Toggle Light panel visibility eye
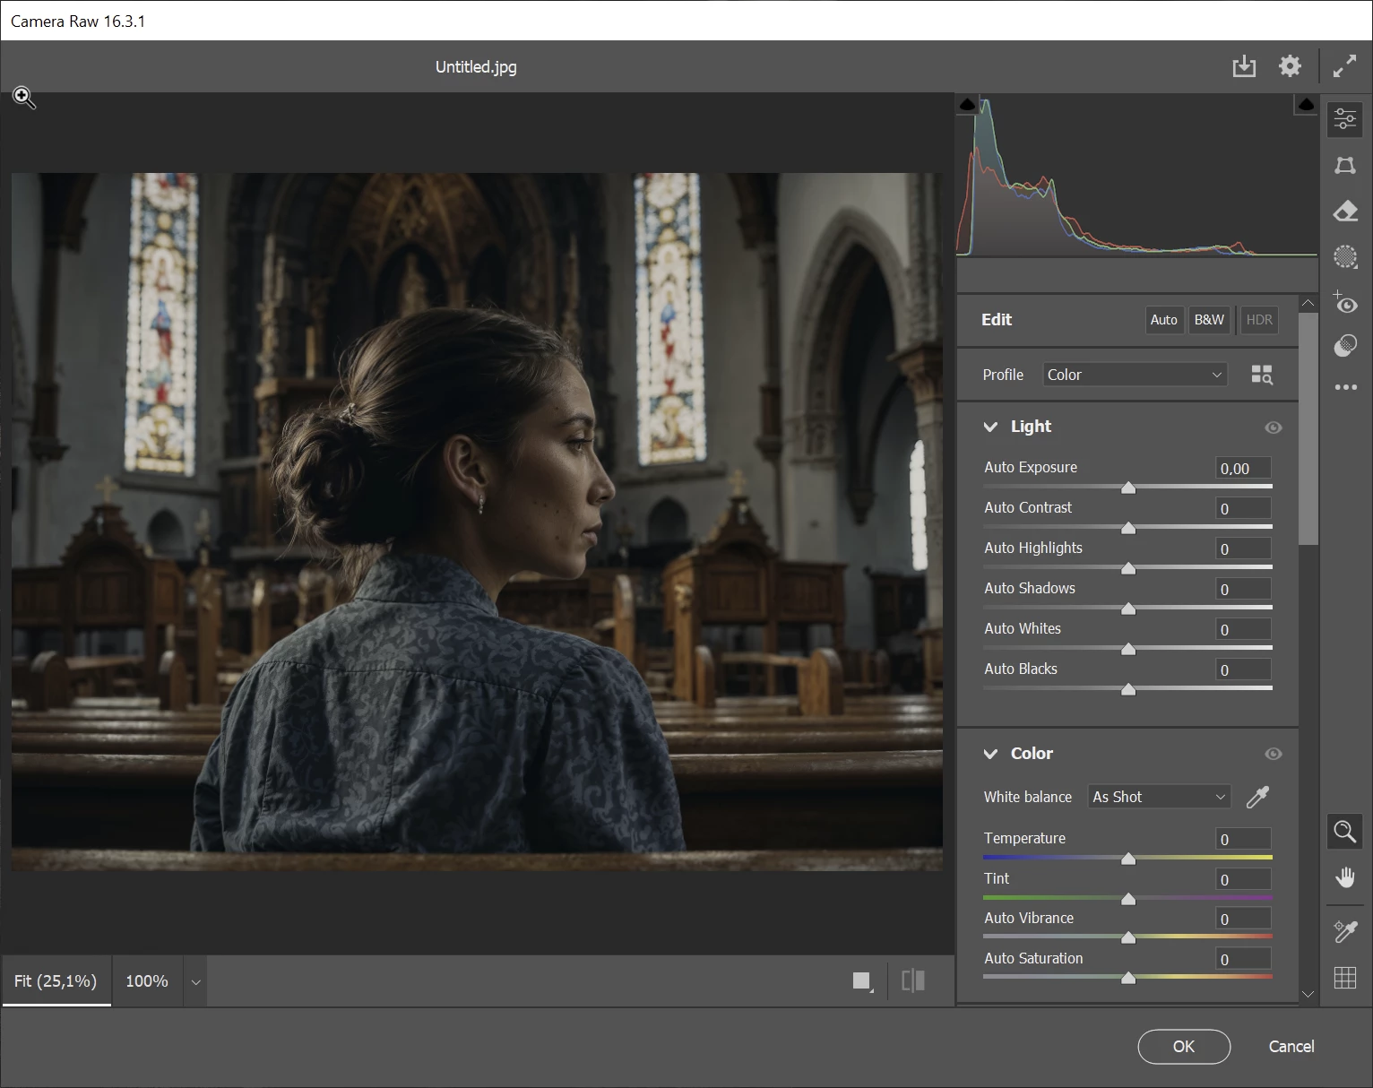 tap(1273, 427)
